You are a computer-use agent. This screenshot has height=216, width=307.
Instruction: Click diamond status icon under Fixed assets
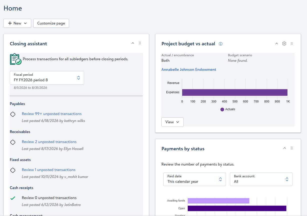[x=13, y=170]
